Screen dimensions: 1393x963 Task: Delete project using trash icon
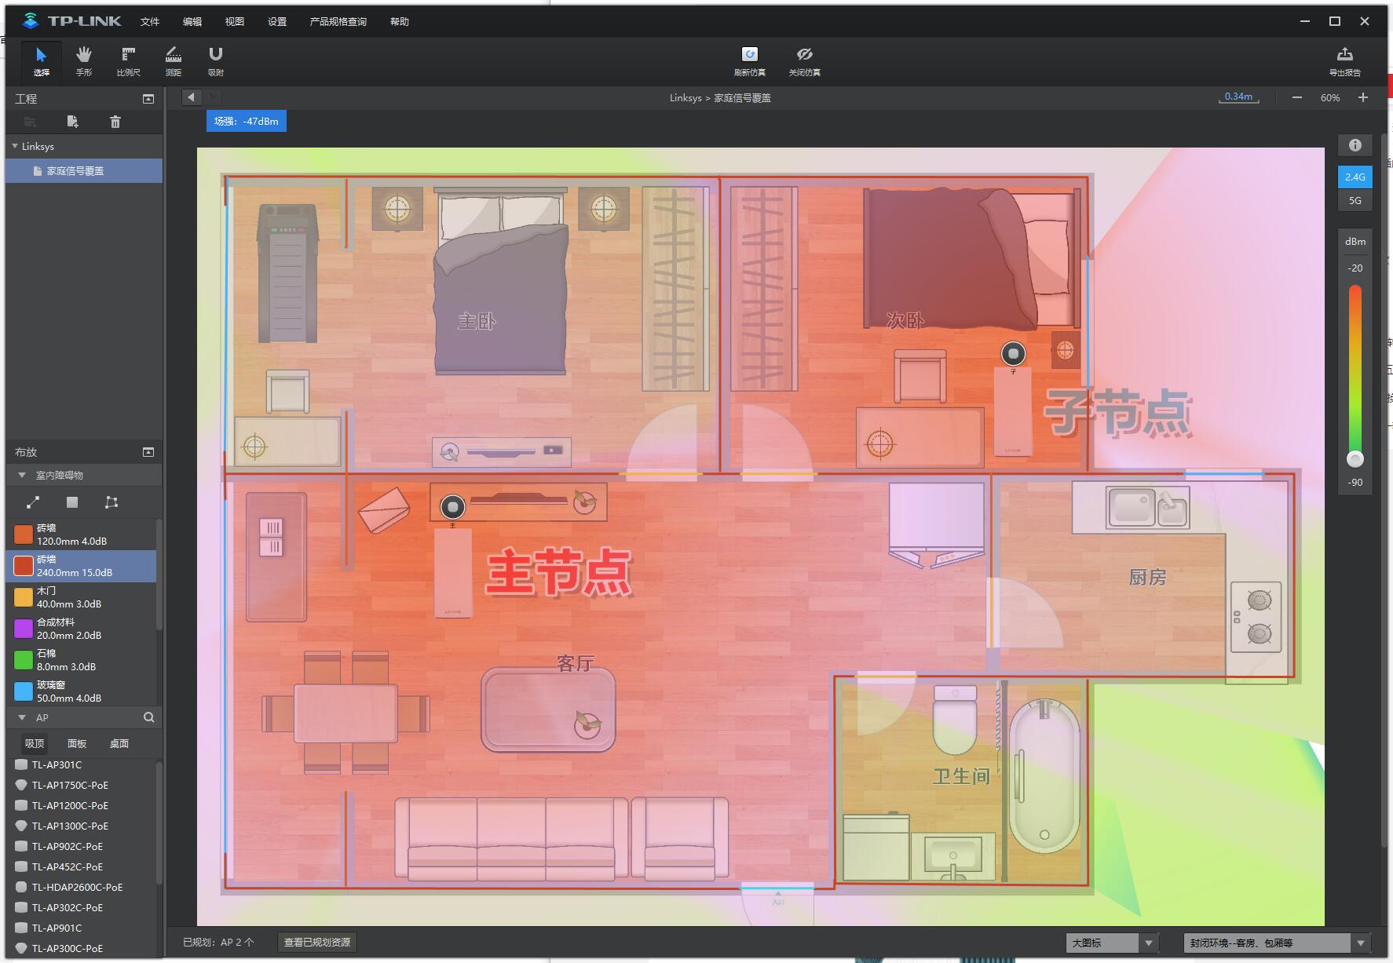115,122
